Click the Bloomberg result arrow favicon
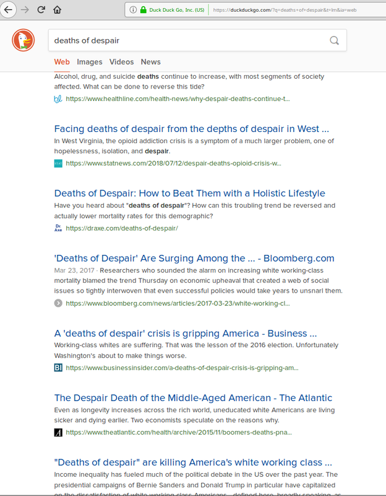 [x=58, y=303]
